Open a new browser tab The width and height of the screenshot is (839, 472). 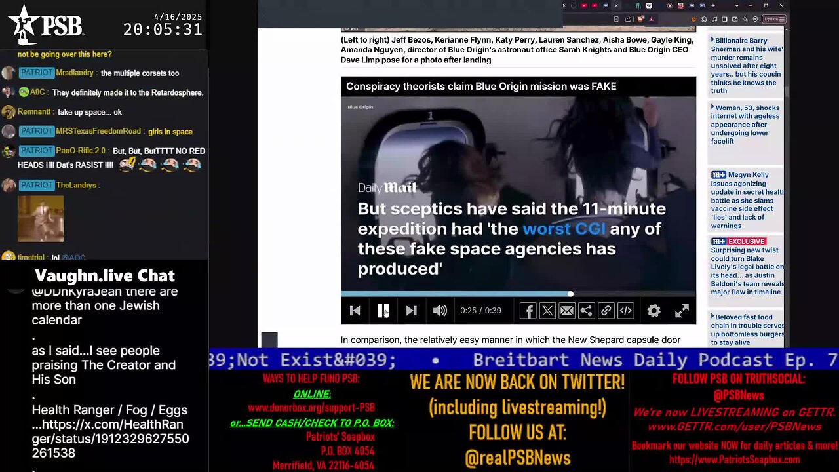(713, 5)
